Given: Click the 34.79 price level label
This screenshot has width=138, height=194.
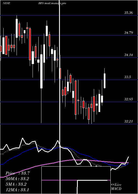Looking at the screenshot, I should point(129,33).
